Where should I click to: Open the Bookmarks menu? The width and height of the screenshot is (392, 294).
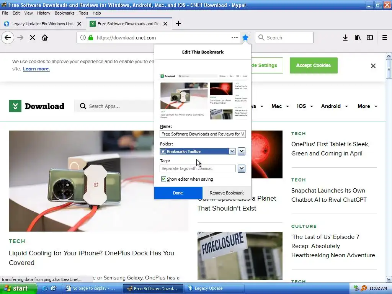tap(64, 13)
